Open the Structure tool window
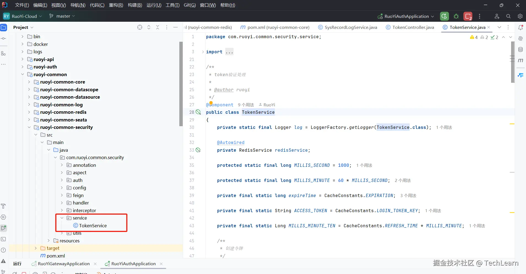This screenshot has height=274, width=526. 4,53
